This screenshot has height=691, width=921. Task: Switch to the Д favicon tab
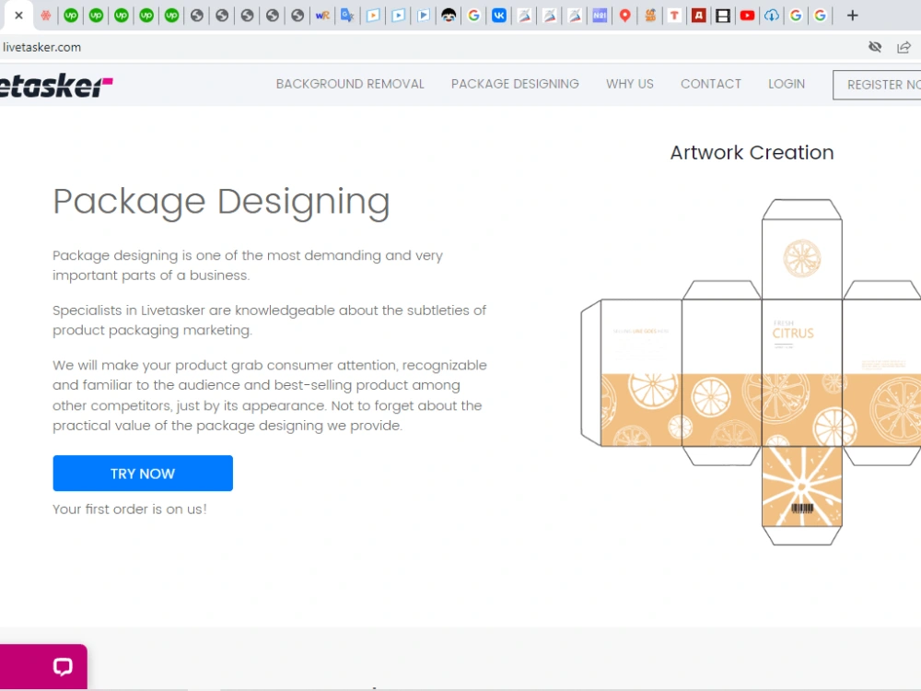[698, 16]
